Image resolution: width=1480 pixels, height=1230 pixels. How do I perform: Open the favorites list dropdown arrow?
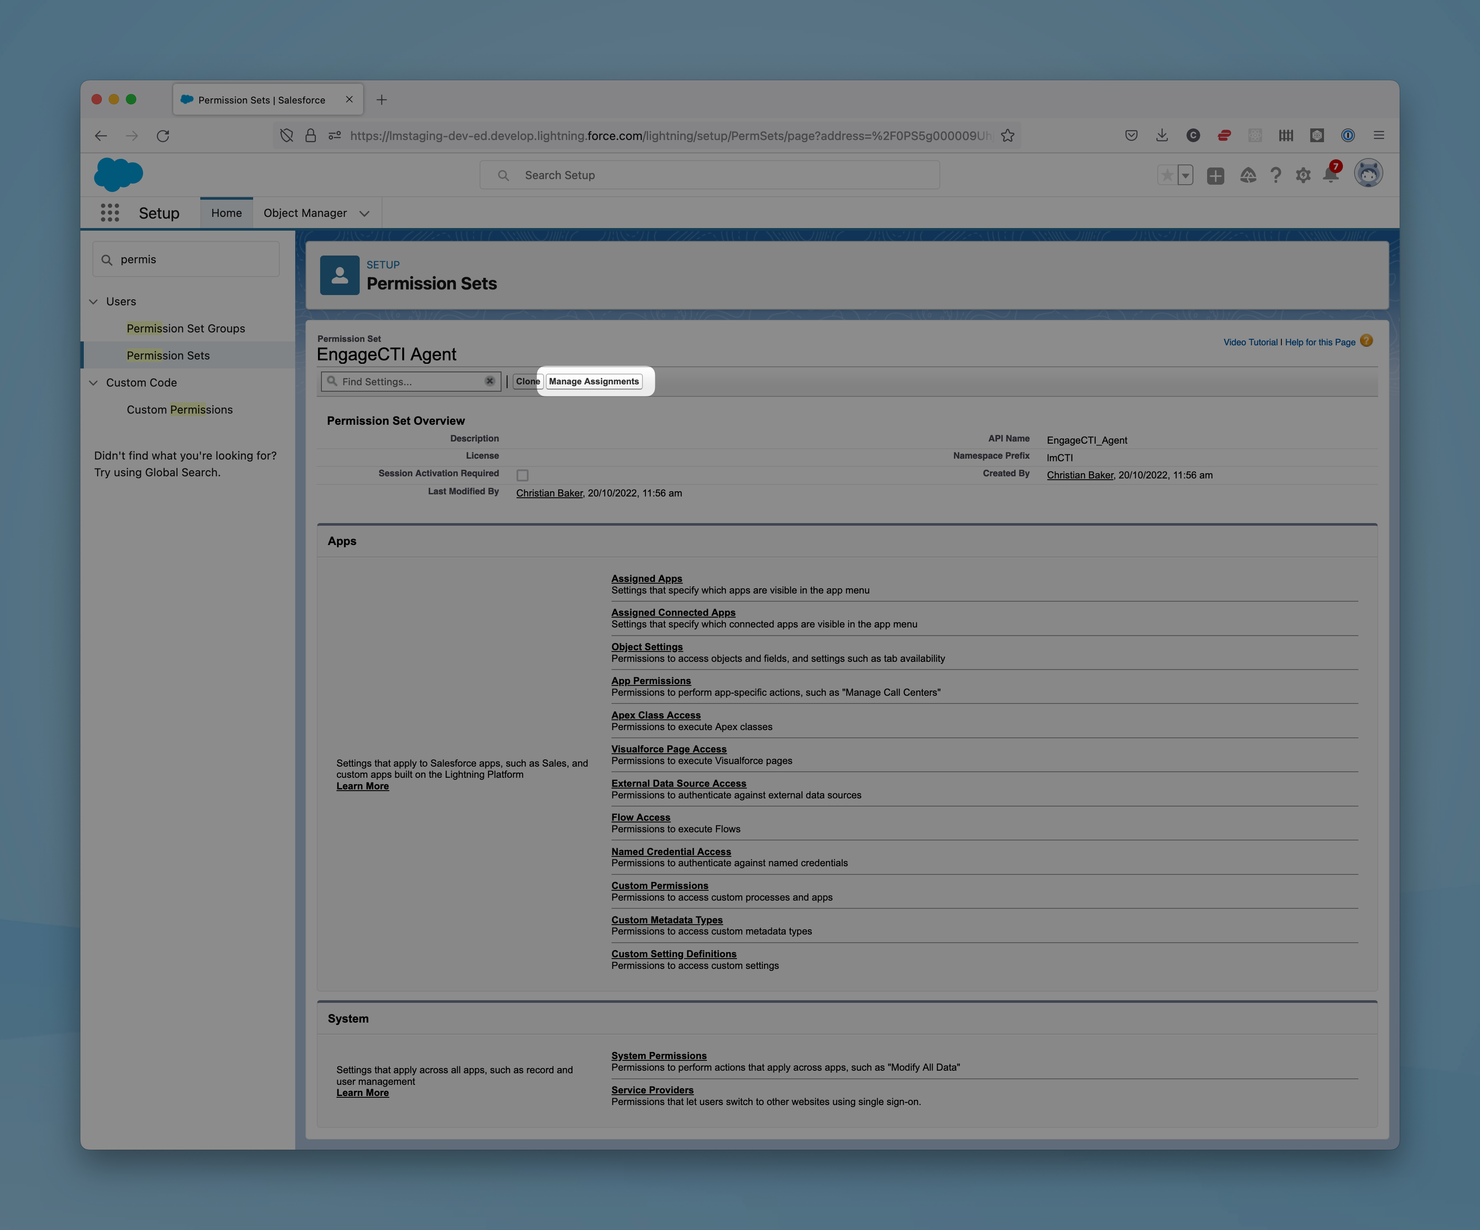point(1185,175)
